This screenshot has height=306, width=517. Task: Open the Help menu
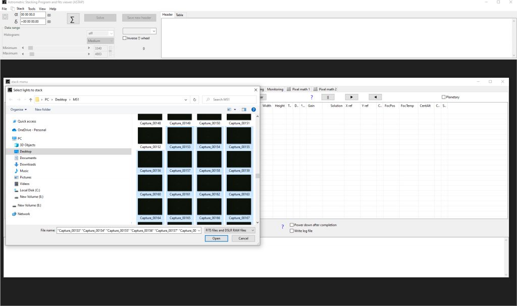click(53, 9)
